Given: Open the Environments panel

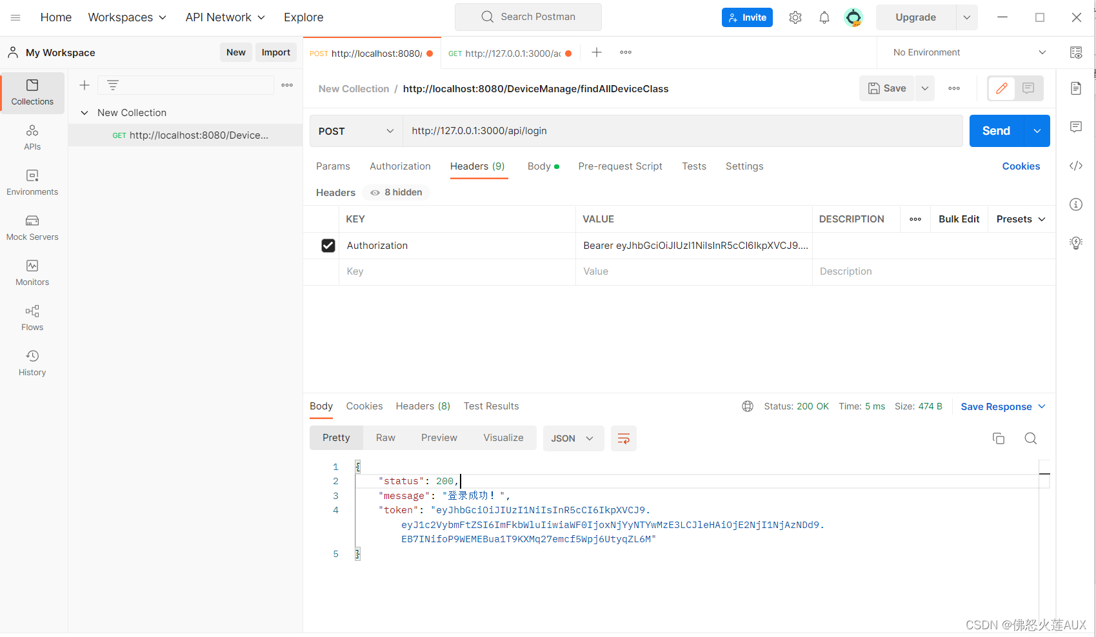Looking at the screenshot, I should click(32, 182).
